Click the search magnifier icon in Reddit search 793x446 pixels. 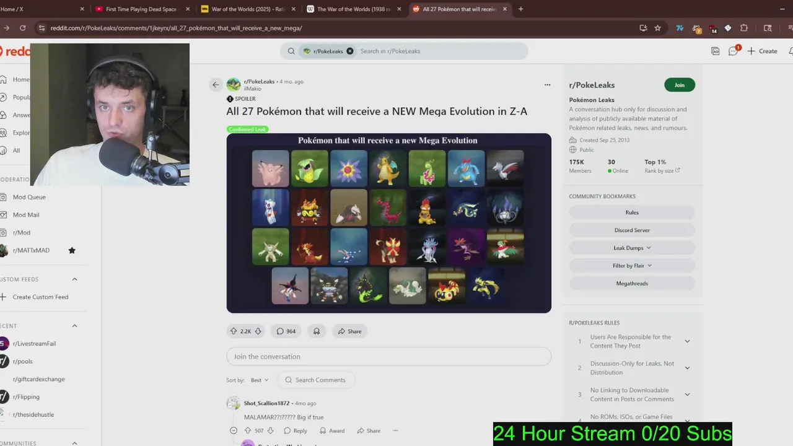point(291,51)
